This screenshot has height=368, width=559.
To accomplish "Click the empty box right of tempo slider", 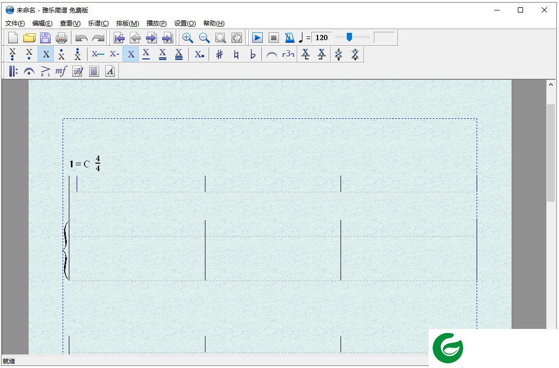I will (x=384, y=38).
